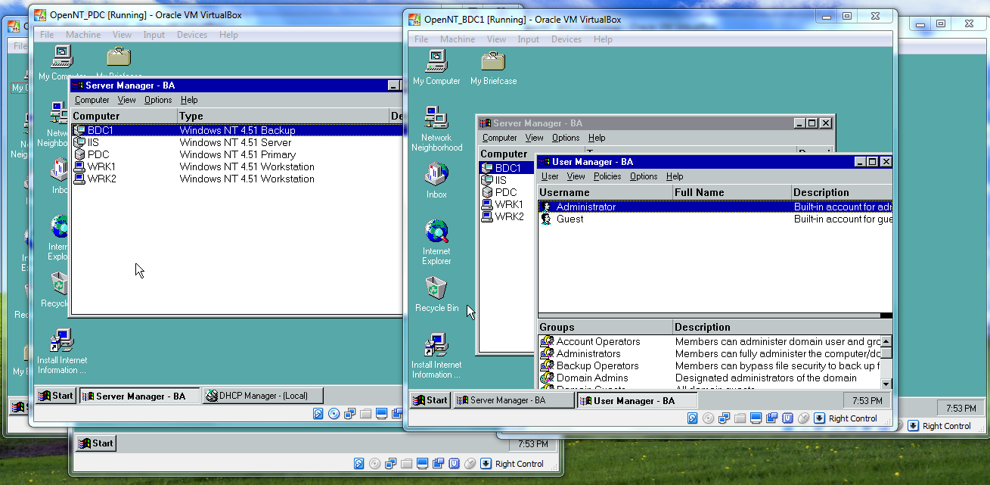Click shared folders icon in BDC1 status bar
Image resolution: width=990 pixels, height=485 pixels.
740,418
